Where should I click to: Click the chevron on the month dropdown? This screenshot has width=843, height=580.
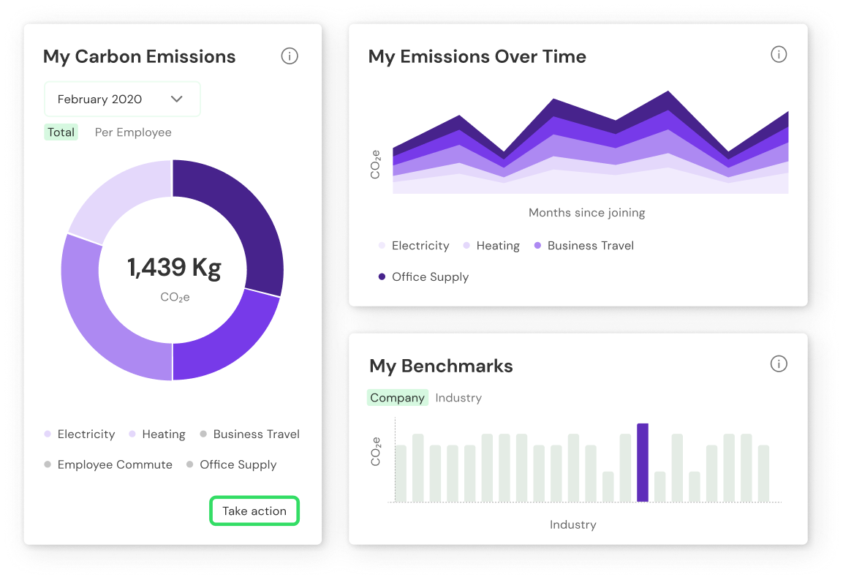coord(176,99)
